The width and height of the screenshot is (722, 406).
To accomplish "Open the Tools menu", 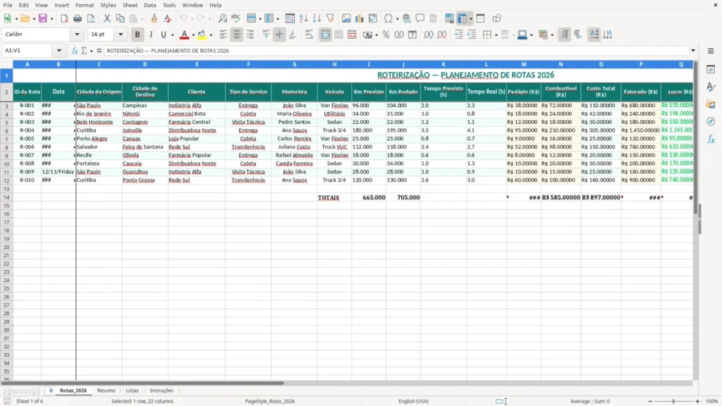I will [x=169, y=5].
